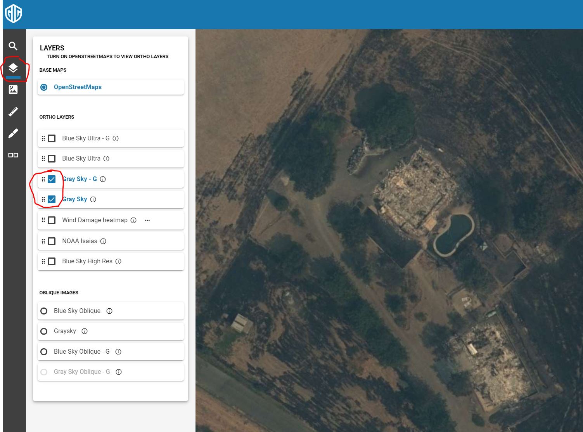Select the Blue Sky Oblique radio button
The image size is (583, 432).
(x=44, y=311)
